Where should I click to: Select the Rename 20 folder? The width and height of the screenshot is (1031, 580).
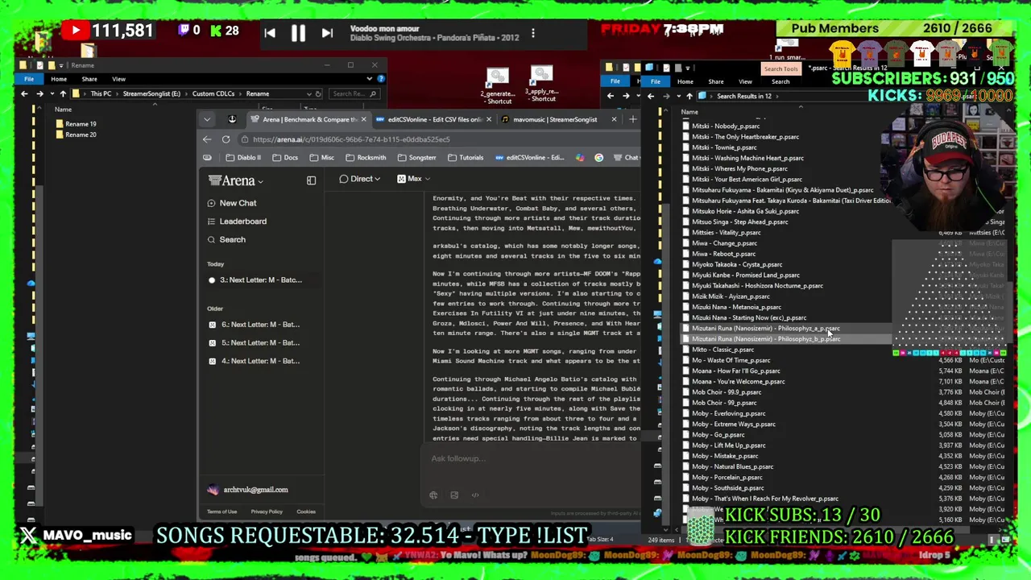click(76, 135)
